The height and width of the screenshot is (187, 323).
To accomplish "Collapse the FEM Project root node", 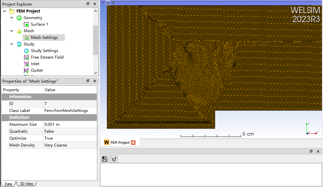I will 5,11.
